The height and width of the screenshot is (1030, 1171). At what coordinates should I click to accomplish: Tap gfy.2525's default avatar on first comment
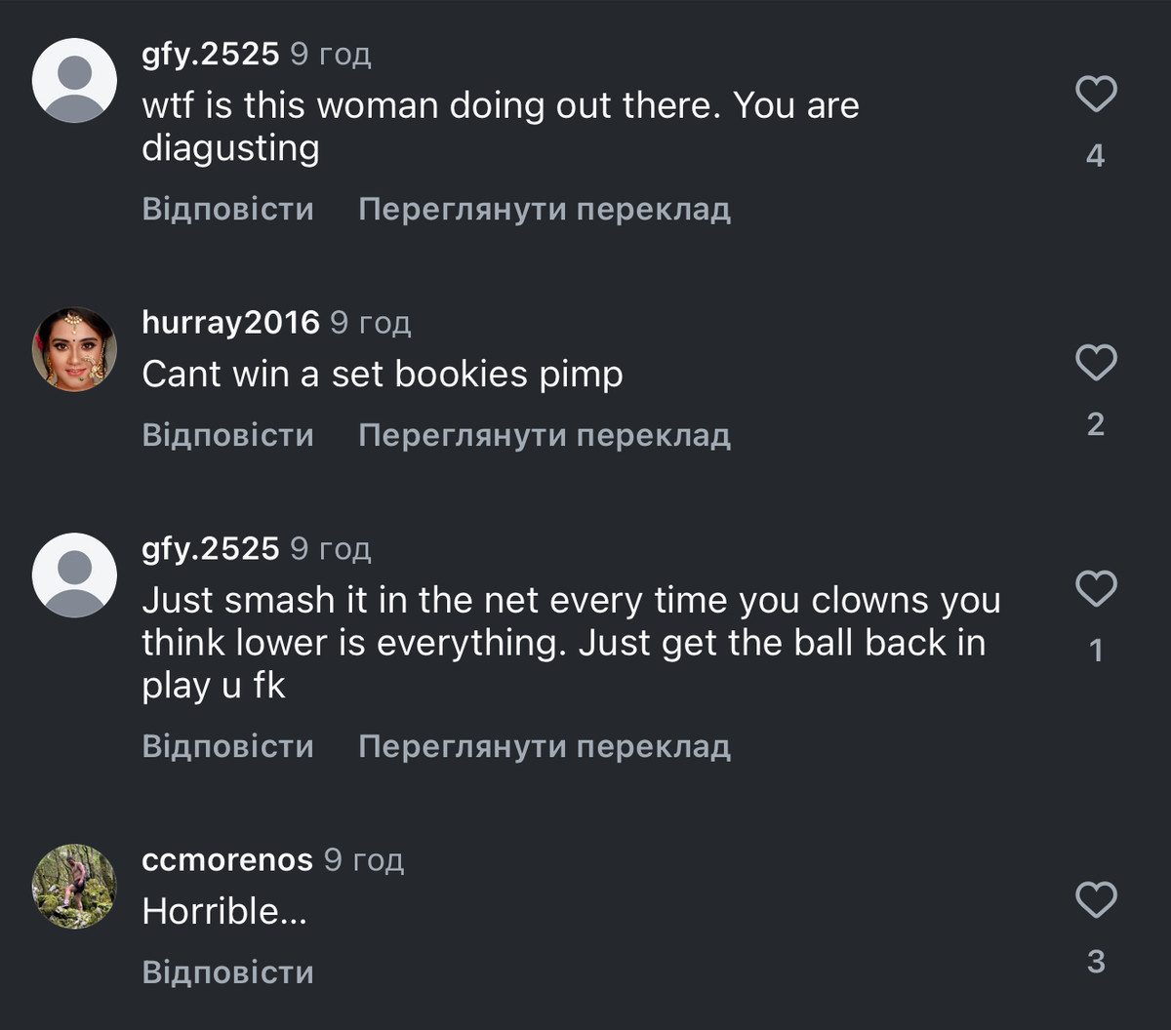click(74, 81)
